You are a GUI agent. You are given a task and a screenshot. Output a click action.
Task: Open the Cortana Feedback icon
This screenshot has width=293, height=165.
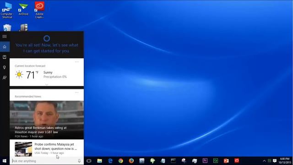tap(5, 77)
